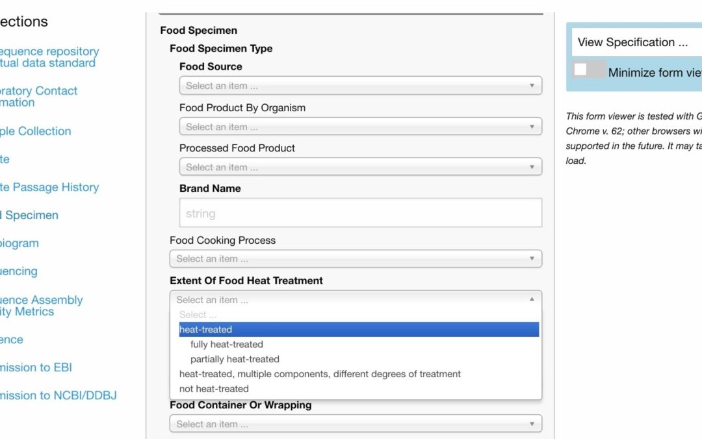702x439 pixels.
Task: Open the Food Cooking Process dropdown
Action: (x=356, y=258)
